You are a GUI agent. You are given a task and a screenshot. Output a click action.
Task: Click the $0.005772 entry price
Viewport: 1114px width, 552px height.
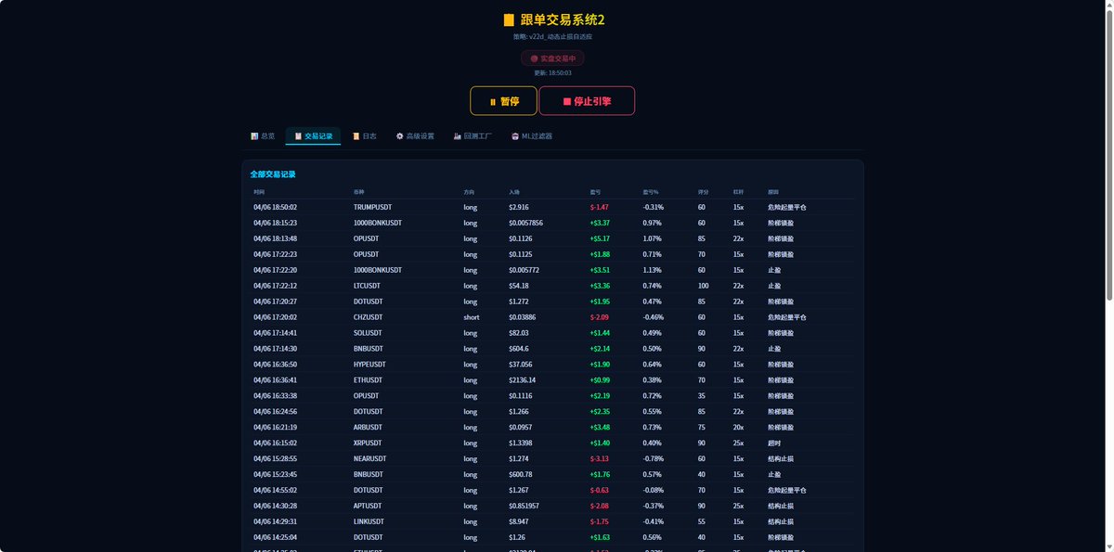point(526,270)
